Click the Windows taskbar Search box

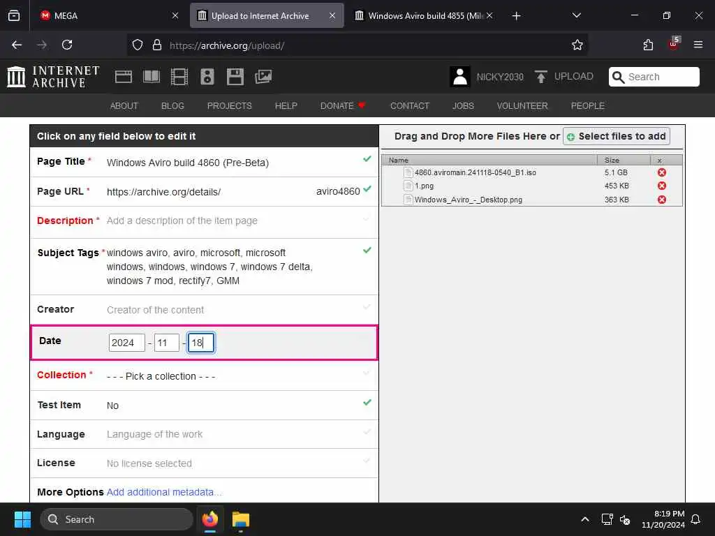click(117, 519)
